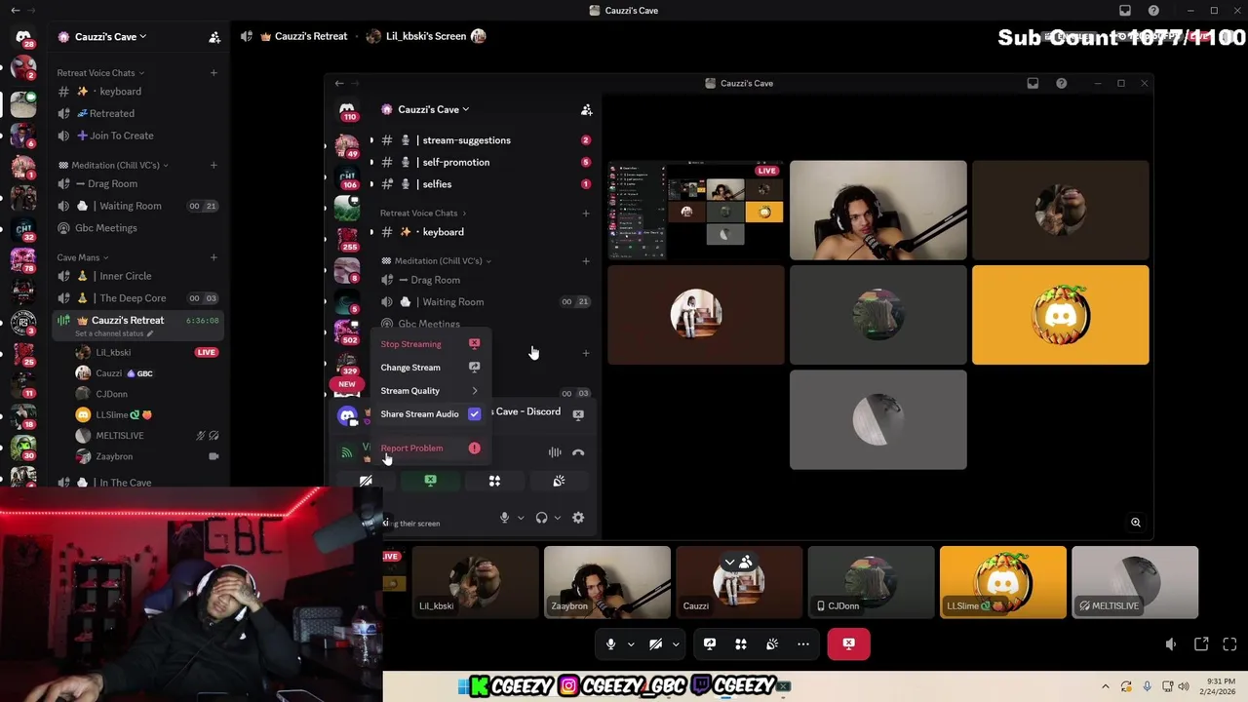Click green stop screen share button in shared screen
Viewport: 1248px width, 702px height.
coord(430,481)
